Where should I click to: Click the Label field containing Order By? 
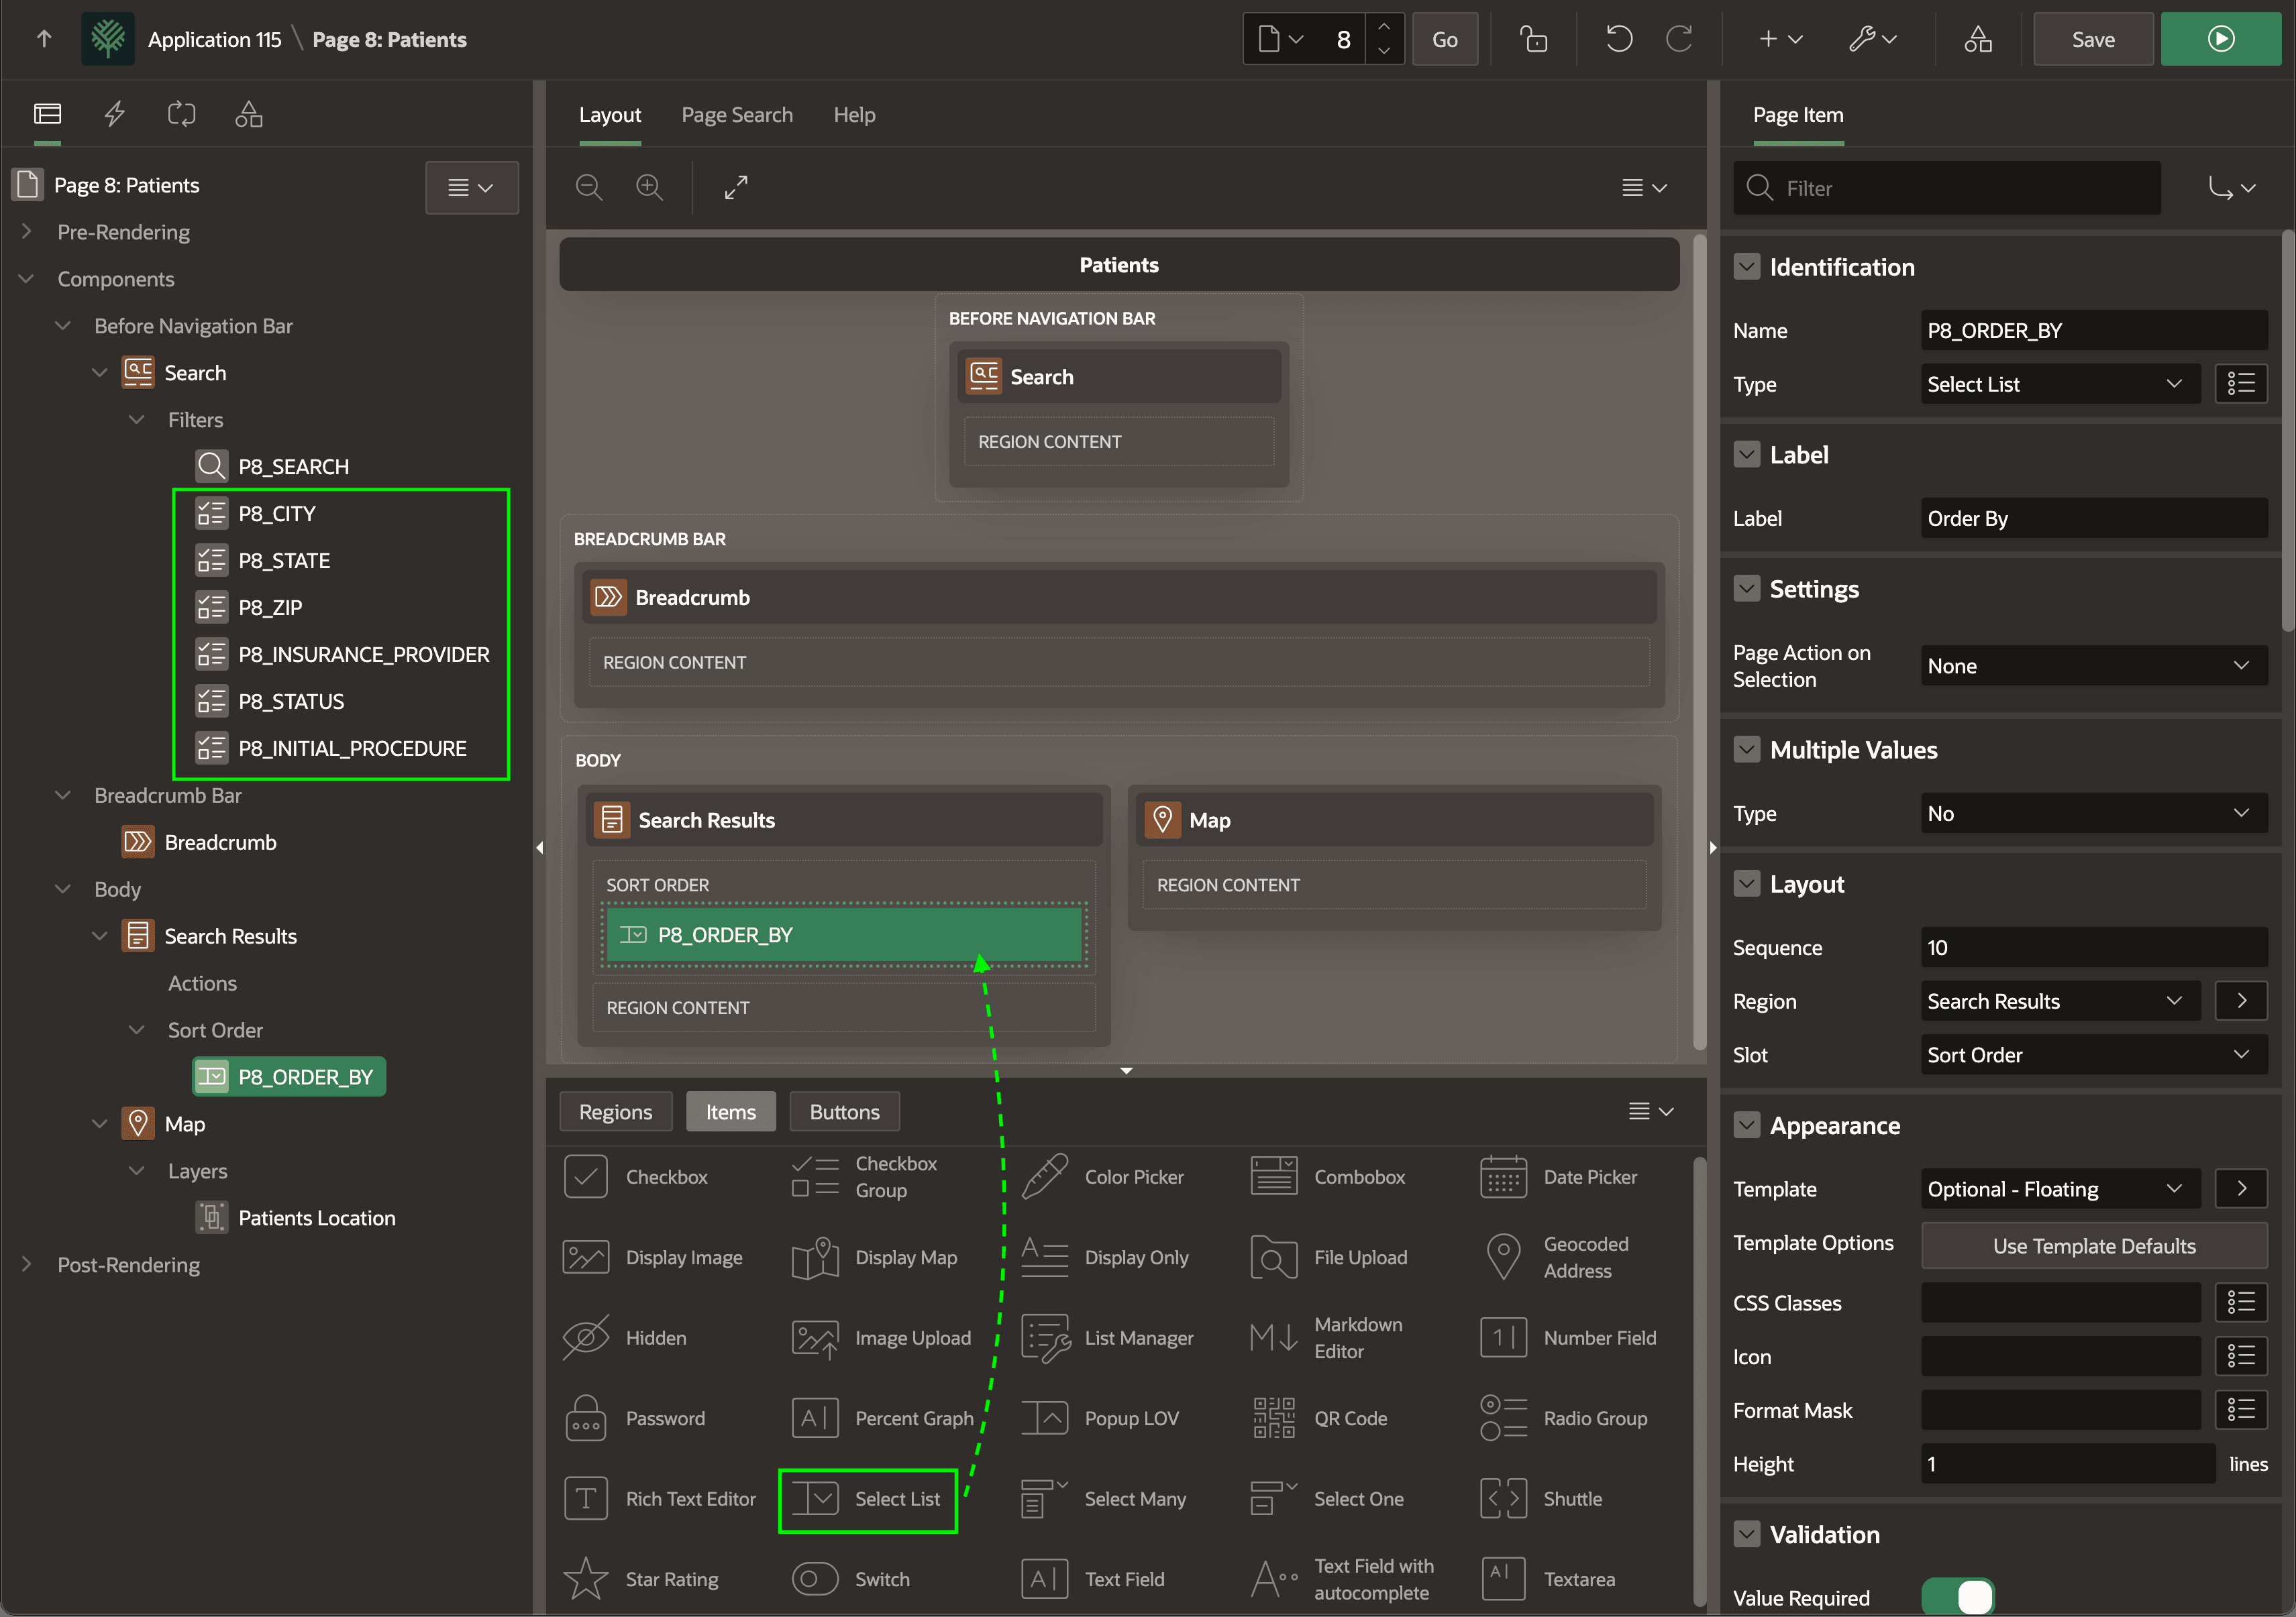pos(2093,518)
